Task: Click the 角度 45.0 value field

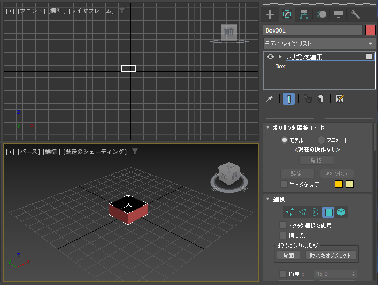Action: (x=333, y=274)
